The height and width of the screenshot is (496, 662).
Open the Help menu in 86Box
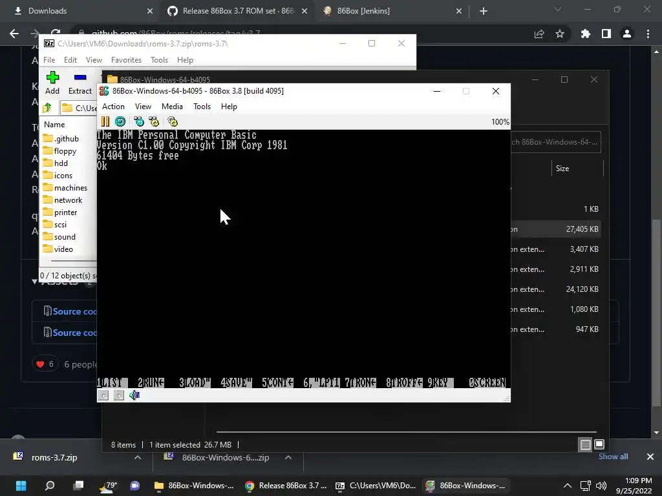[229, 107]
